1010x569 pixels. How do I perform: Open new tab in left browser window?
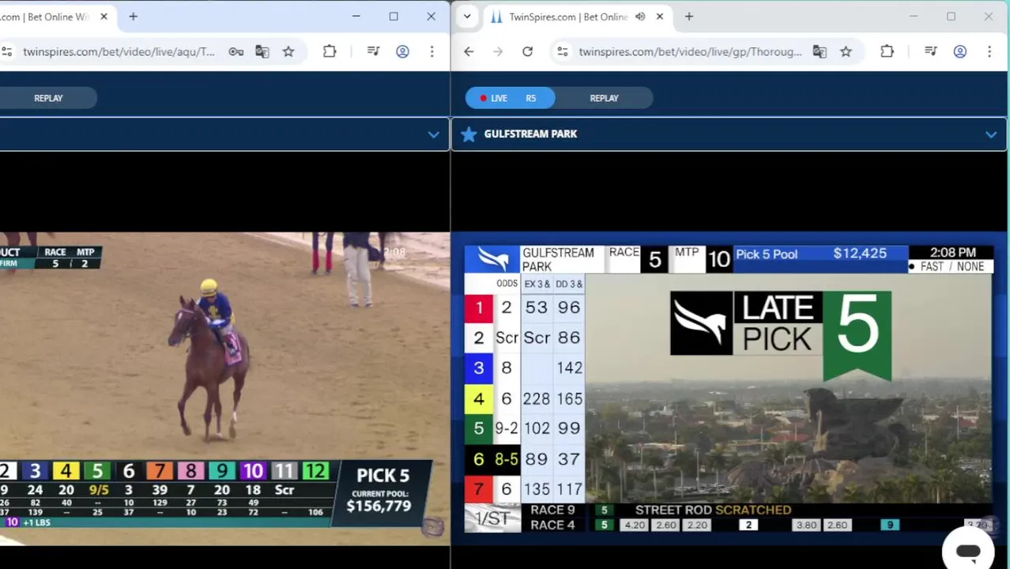pos(133,17)
